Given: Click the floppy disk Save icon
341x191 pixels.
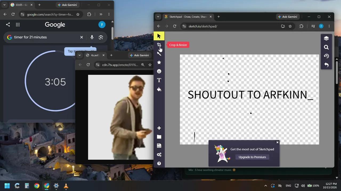Looking at the screenshot, I should (x=159, y=146).
